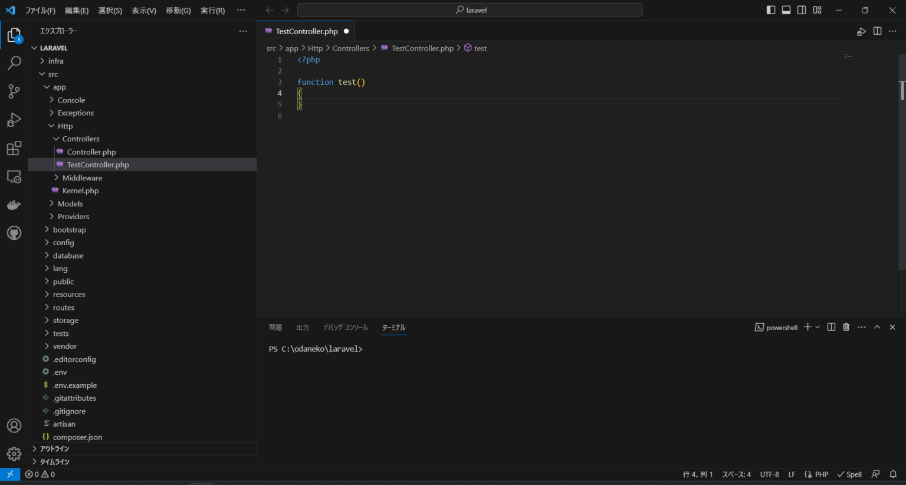Image resolution: width=906 pixels, height=485 pixels.
Task: Click the Search icon in activity bar
Action: point(14,62)
